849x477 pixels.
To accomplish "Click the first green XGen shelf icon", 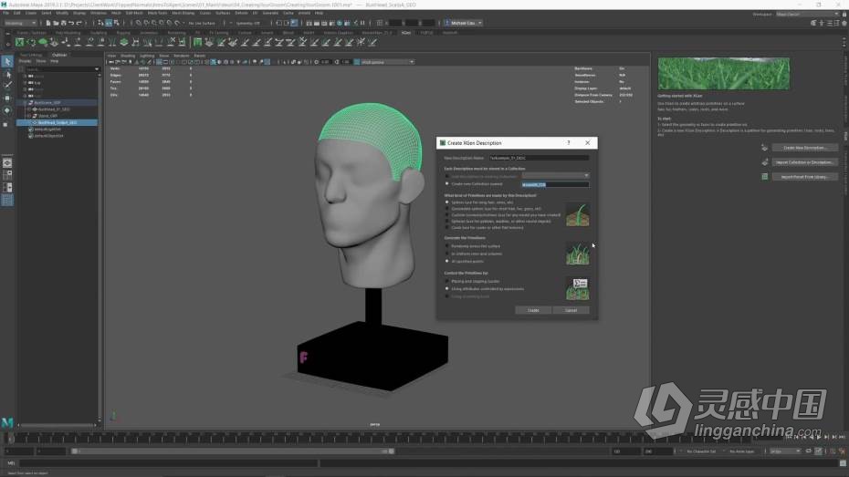I will coord(20,42).
